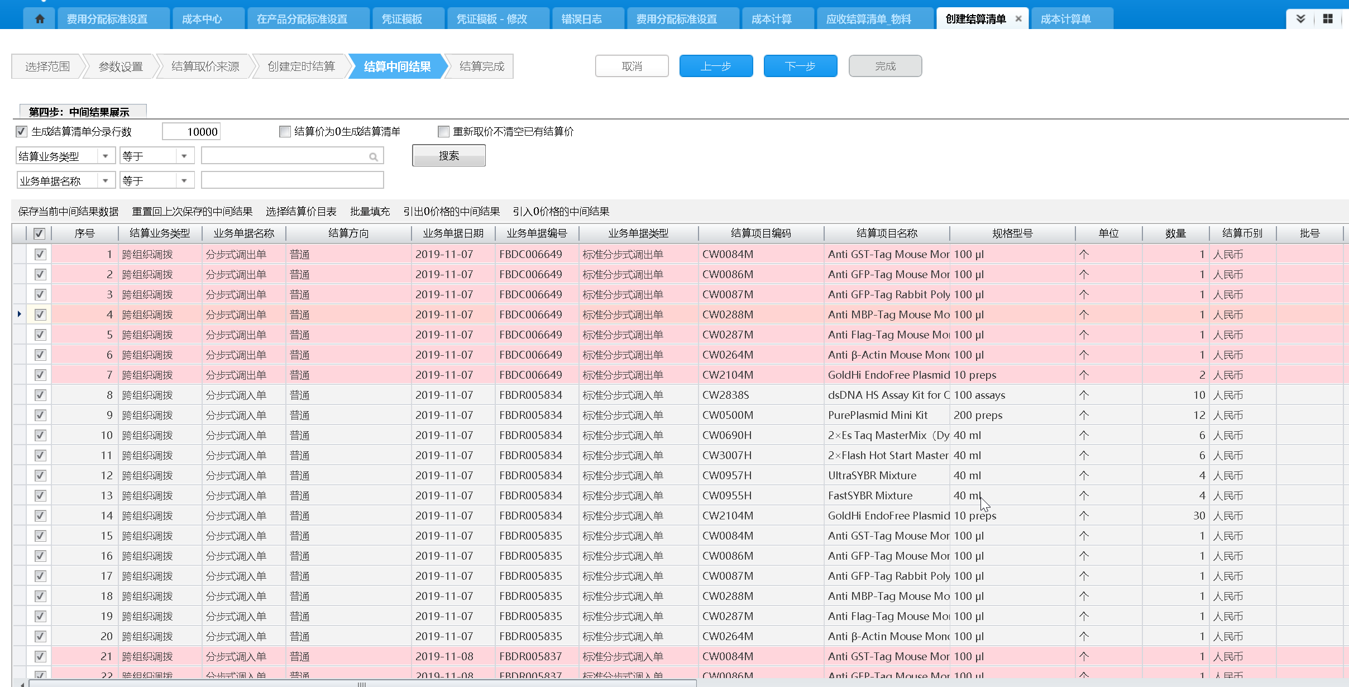Close the 创建结算清单 tab

1018,19
